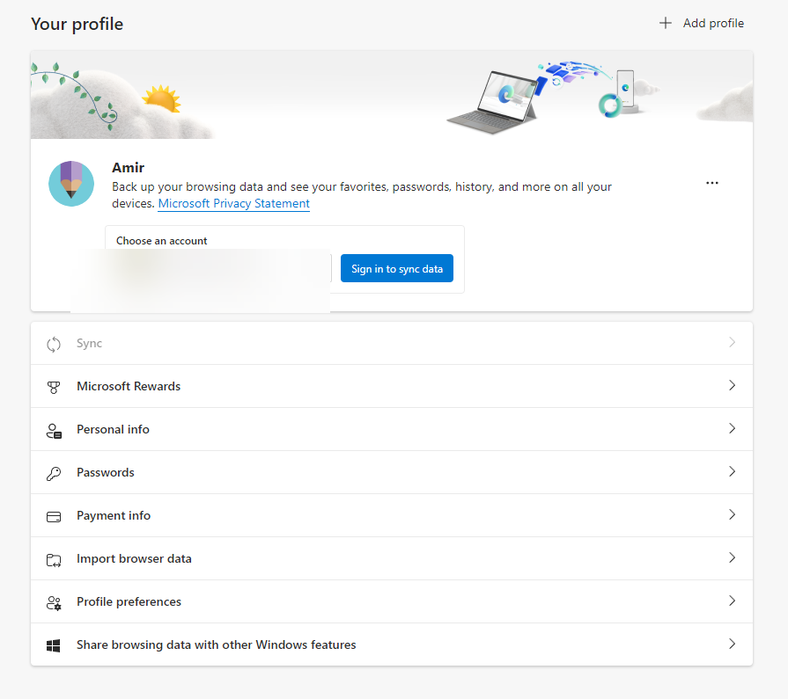Click the Add profile button
The width and height of the screenshot is (788, 699).
click(x=702, y=24)
